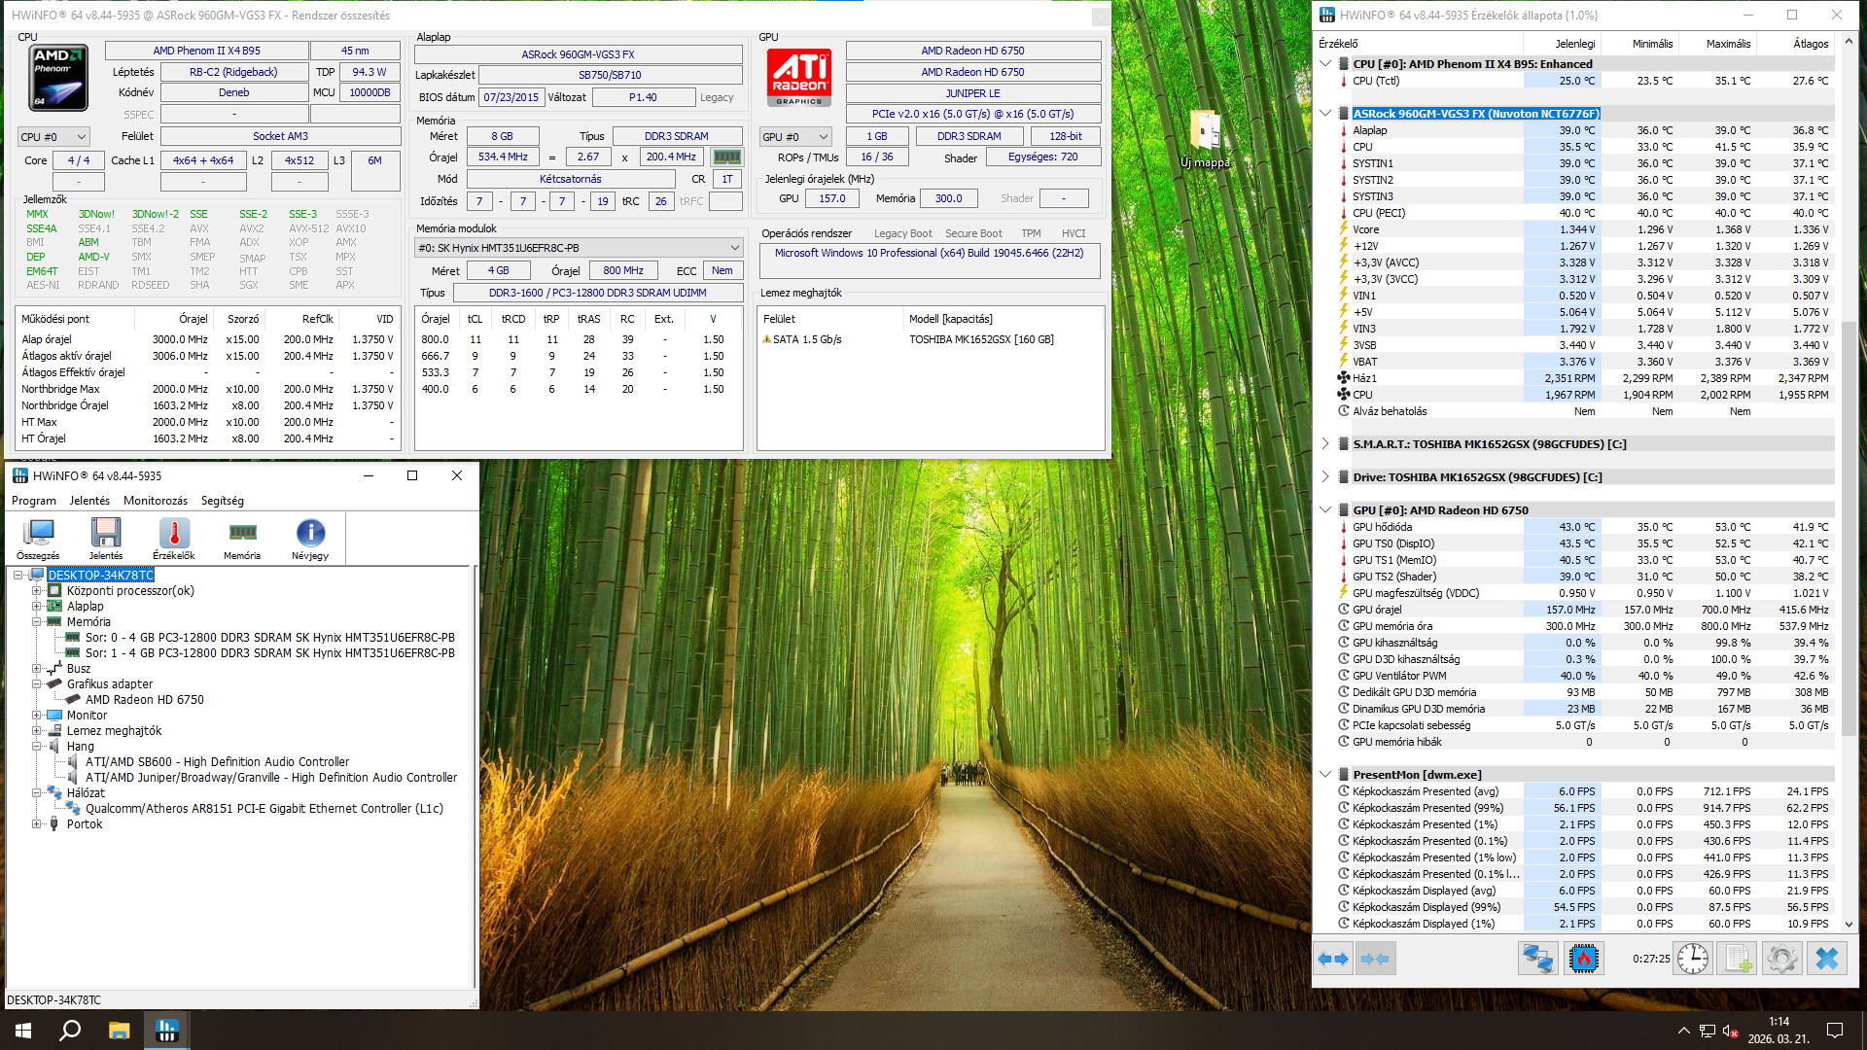Open the Segítség menu
Viewport: 1867px width, 1050px height.
pyautogui.click(x=222, y=501)
